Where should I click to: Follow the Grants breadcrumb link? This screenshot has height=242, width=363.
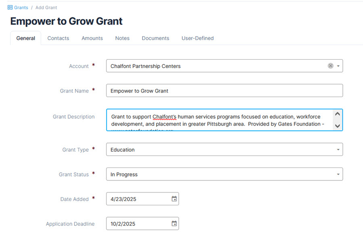(21, 7)
